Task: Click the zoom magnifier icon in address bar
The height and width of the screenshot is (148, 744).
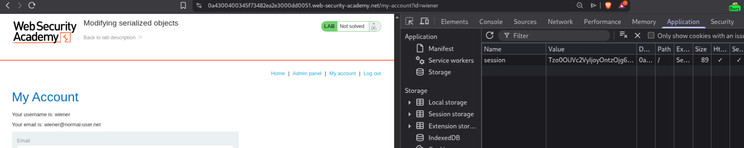Action: [x=580, y=5]
